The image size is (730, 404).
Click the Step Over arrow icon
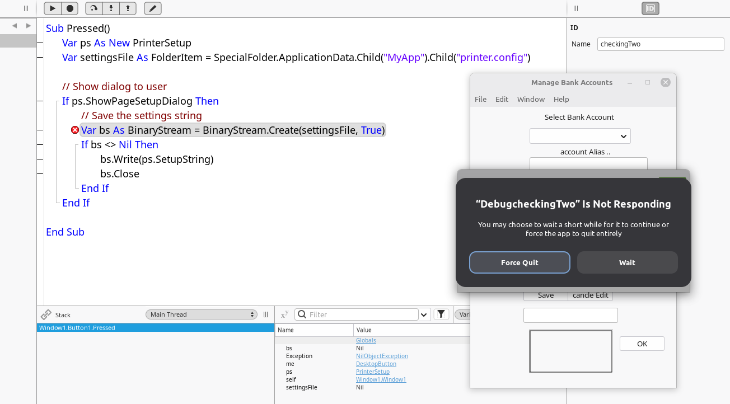tap(94, 8)
